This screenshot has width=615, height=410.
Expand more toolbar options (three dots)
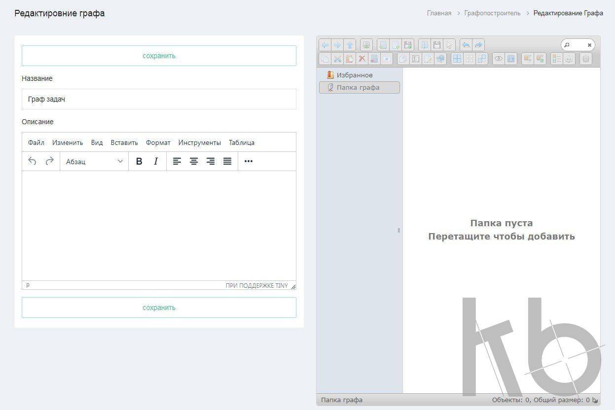coord(249,161)
